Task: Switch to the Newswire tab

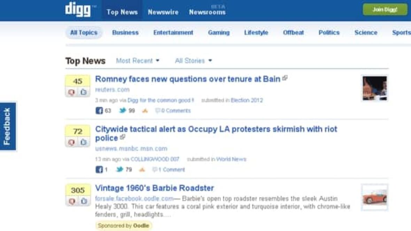Action: (x=163, y=12)
